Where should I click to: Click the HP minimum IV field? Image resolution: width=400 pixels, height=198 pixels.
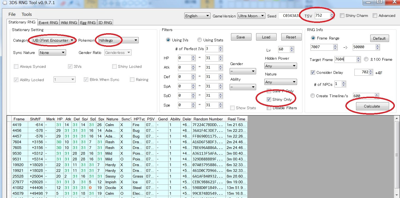tap(186, 58)
